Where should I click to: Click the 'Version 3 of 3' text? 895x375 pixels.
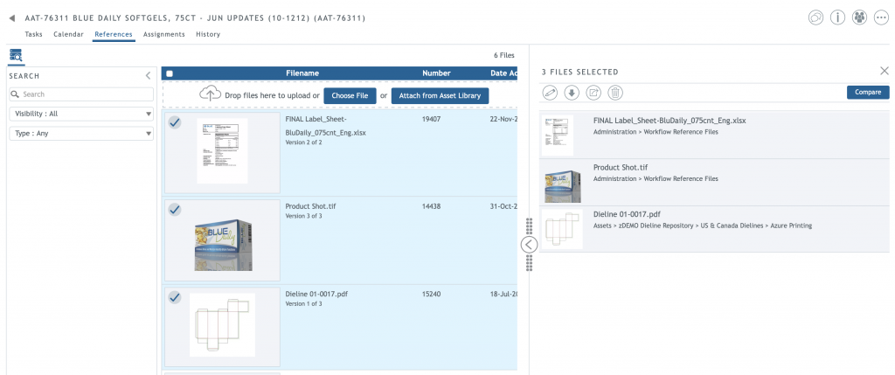303,216
